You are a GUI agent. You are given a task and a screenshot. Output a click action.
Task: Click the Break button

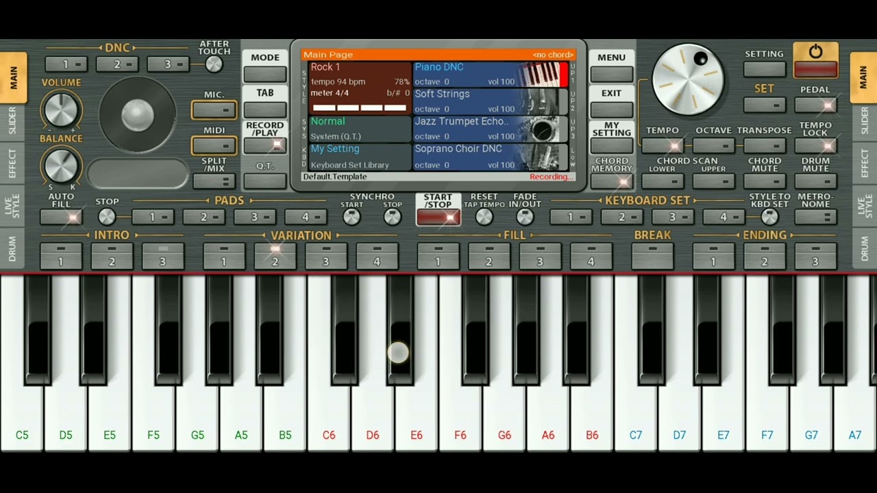[x=652, y=255]
